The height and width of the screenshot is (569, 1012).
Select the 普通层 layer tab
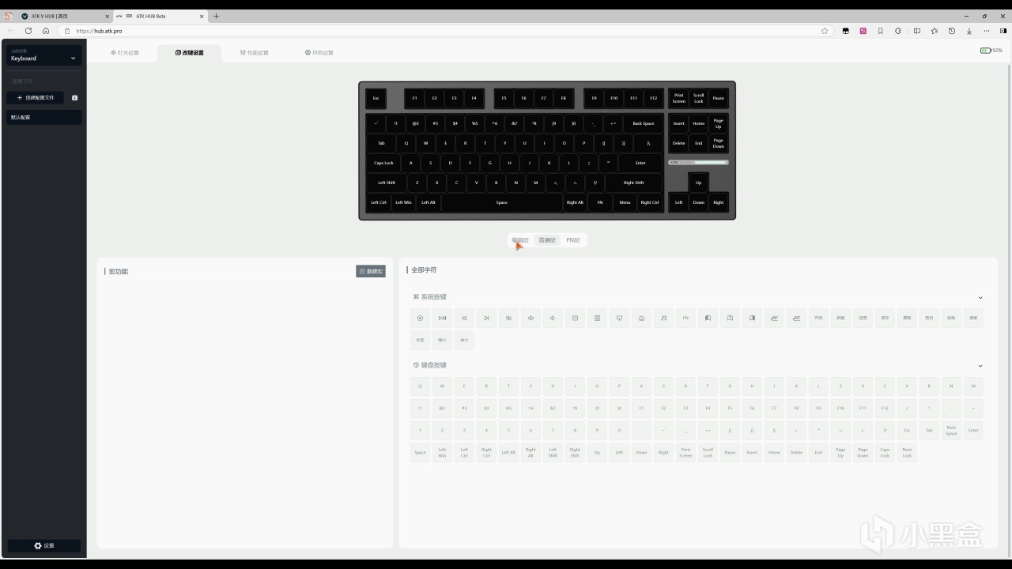coord(547,240)
